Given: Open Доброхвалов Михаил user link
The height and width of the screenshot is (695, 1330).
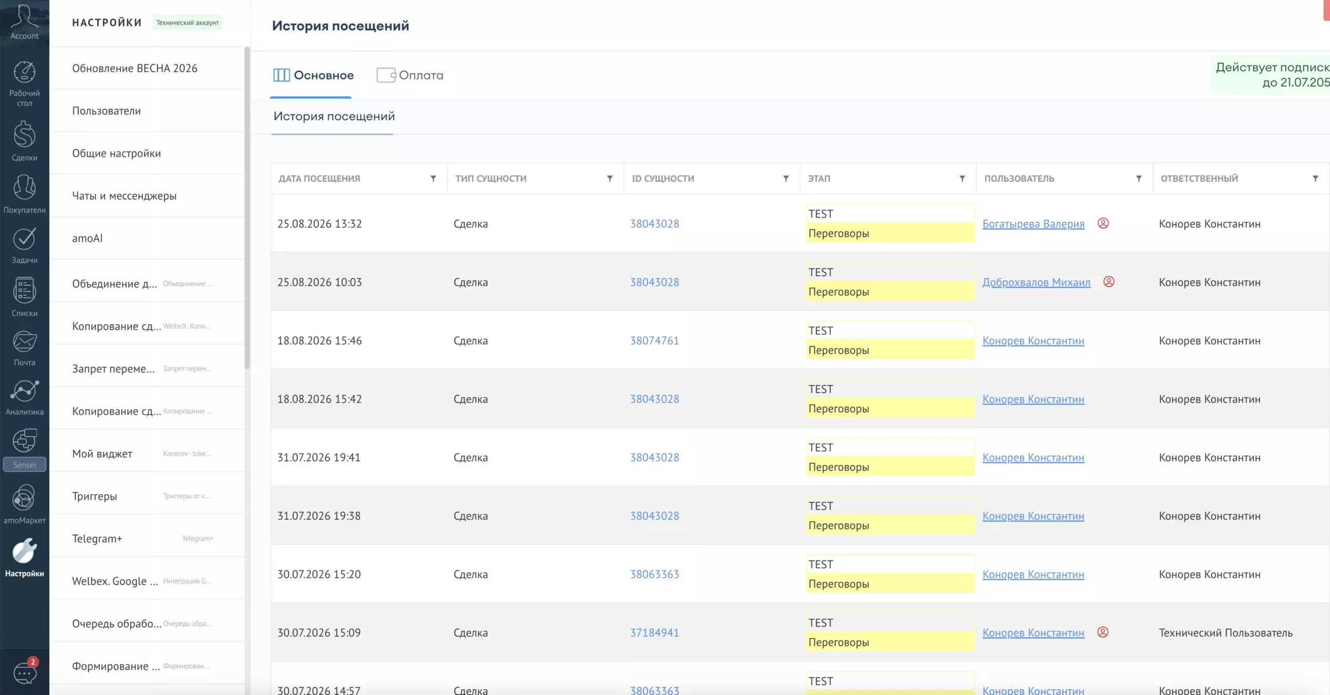Looking at the screenshot, I should tap(1036, 282).
